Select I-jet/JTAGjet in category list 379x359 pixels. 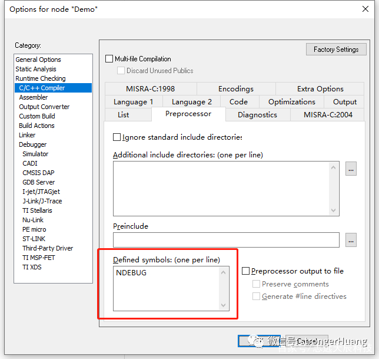[53, 192]
